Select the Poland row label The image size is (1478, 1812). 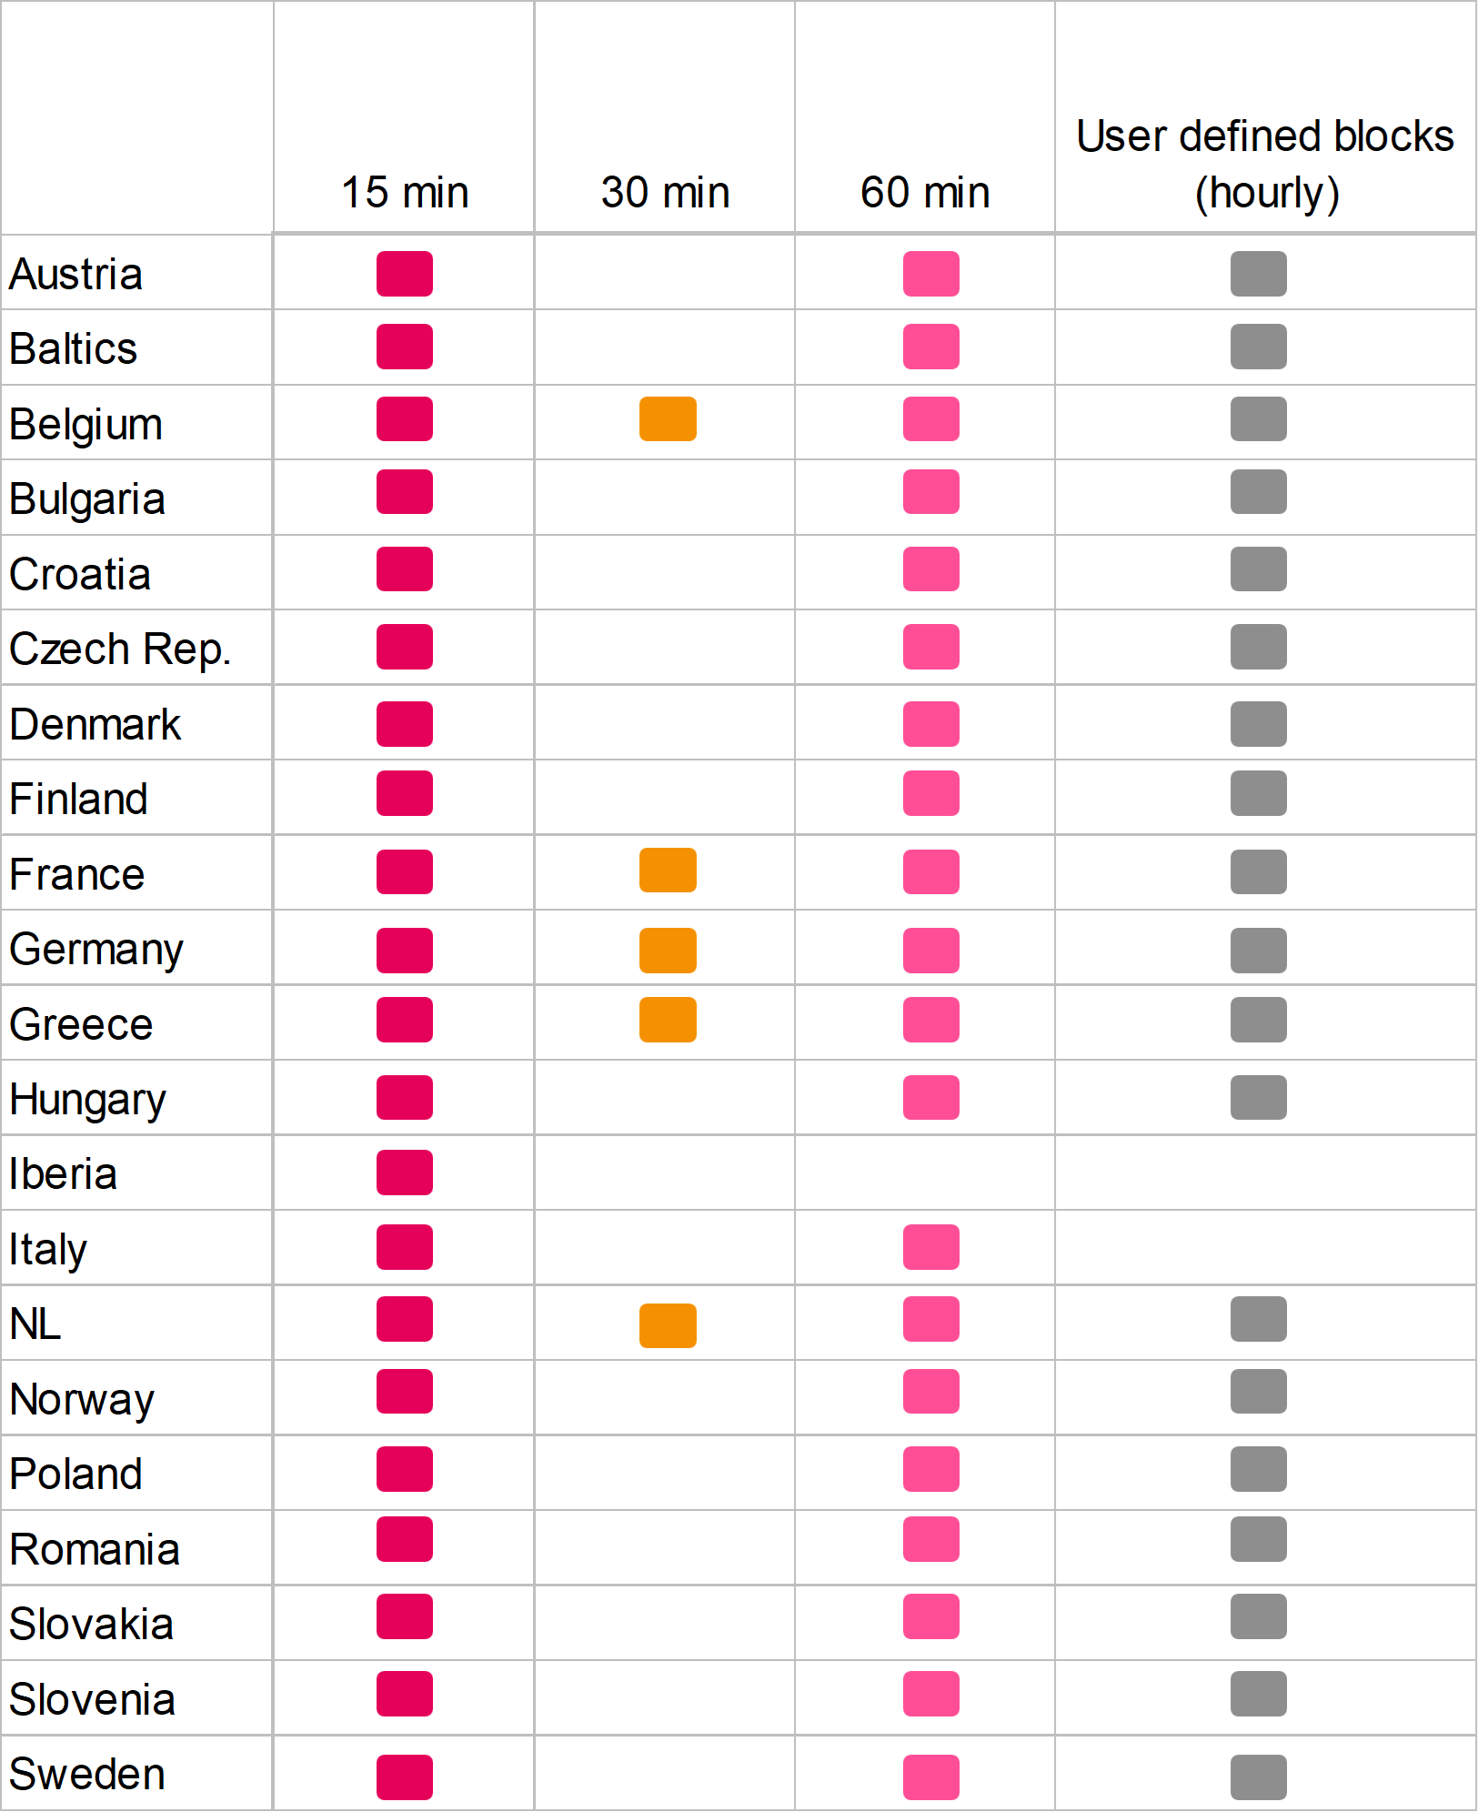(76, 1475)
